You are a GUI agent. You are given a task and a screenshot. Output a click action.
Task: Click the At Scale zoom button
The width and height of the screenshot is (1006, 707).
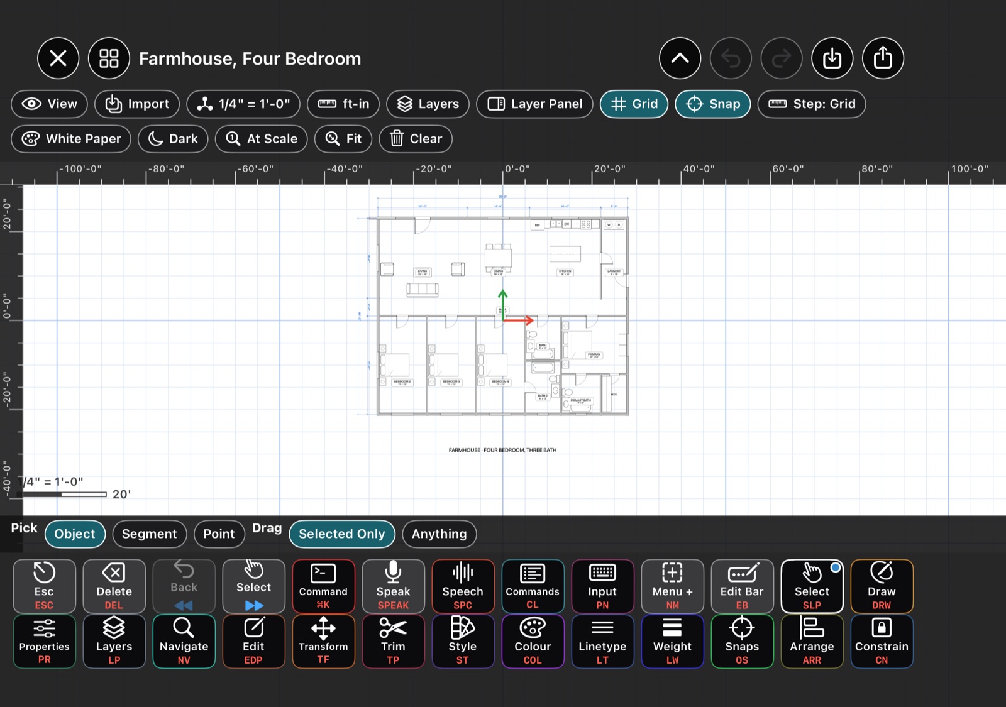tap(261, 139)
